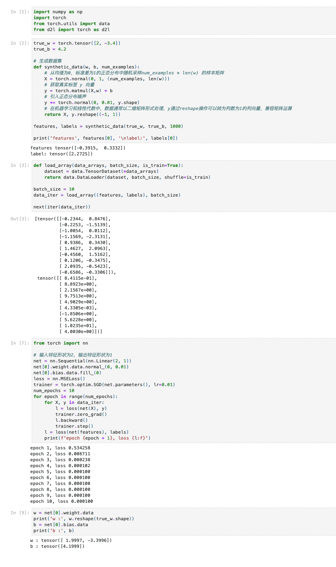
Task: Select the In [2] prompt label
Action: [20, 43]
